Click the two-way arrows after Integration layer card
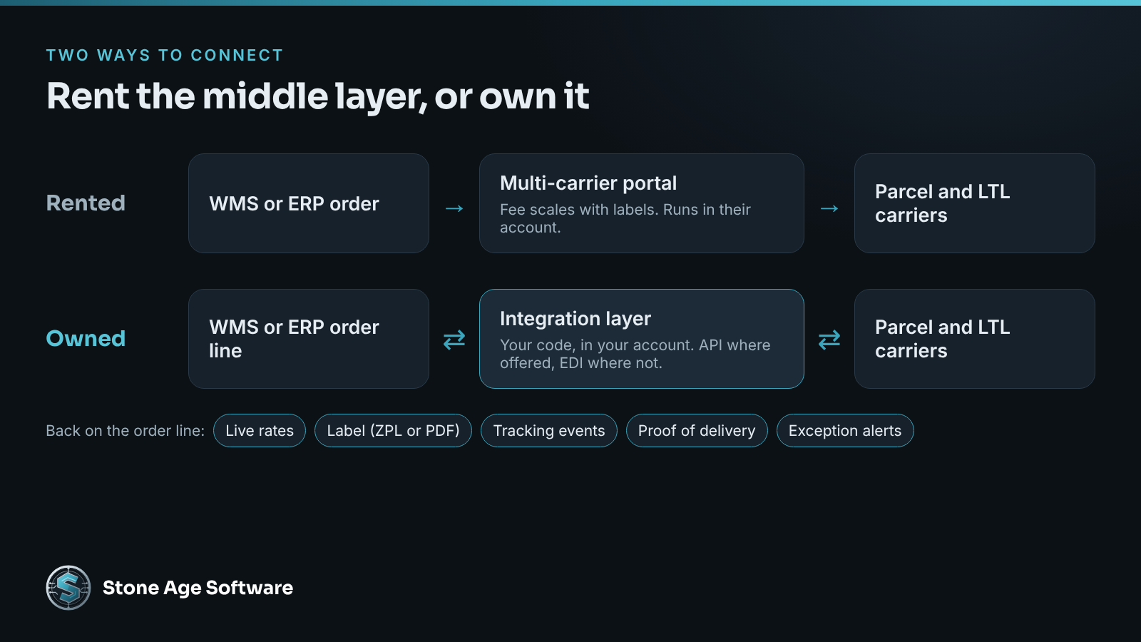1141x642 pixels. click(829, 340)
